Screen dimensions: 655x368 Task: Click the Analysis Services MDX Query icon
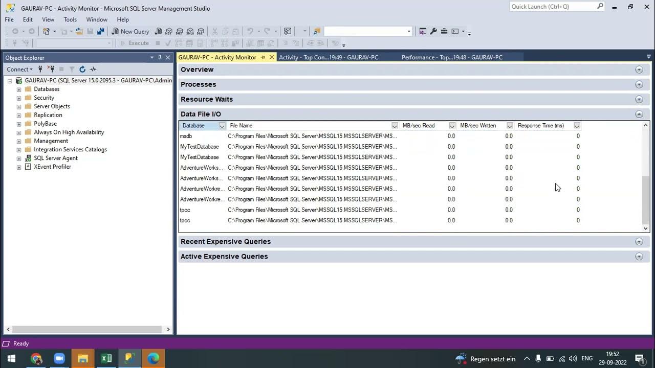point(169,31)
